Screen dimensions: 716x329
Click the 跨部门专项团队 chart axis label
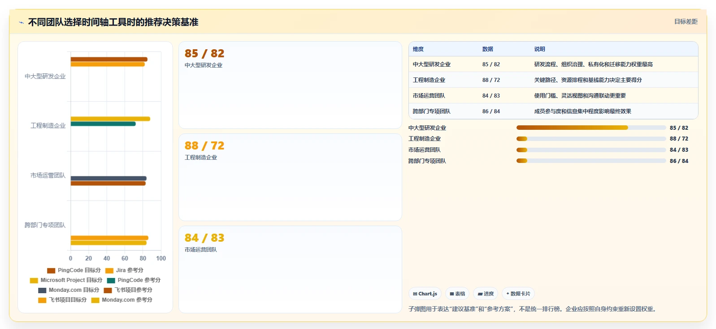tap(45, 225)
